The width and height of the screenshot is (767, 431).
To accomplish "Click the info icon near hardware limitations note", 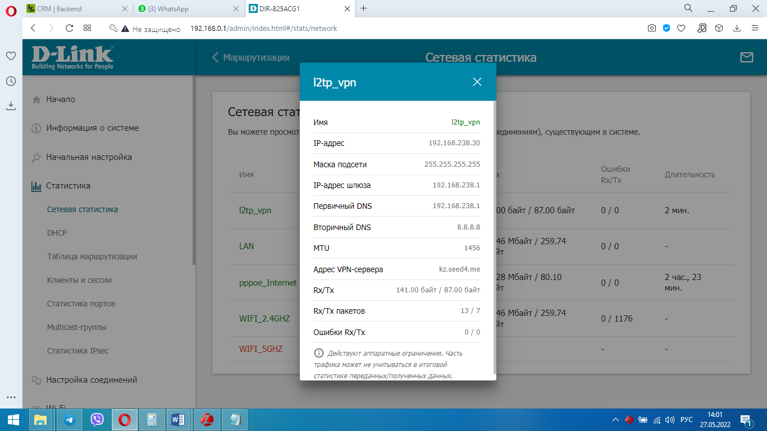I will 319,353.
